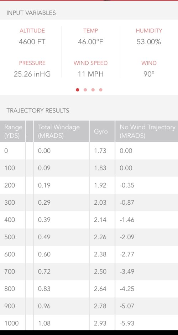Select the second page indicator dot
This screenshot has height=335, width=178.
pos(85,90)
